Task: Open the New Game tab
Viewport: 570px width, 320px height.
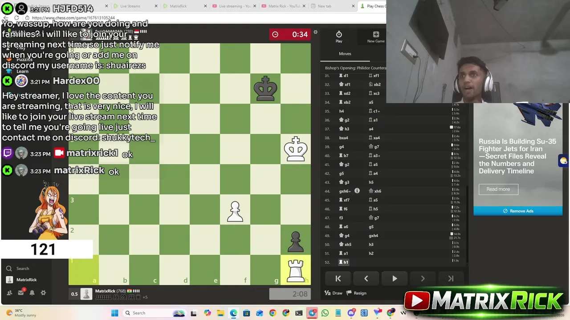Action: point(376,37)
